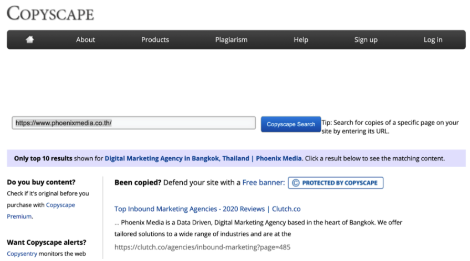Open the Plagiarism menu item
The width and height of the screenshot is (470, 261).
click(231, 39)
